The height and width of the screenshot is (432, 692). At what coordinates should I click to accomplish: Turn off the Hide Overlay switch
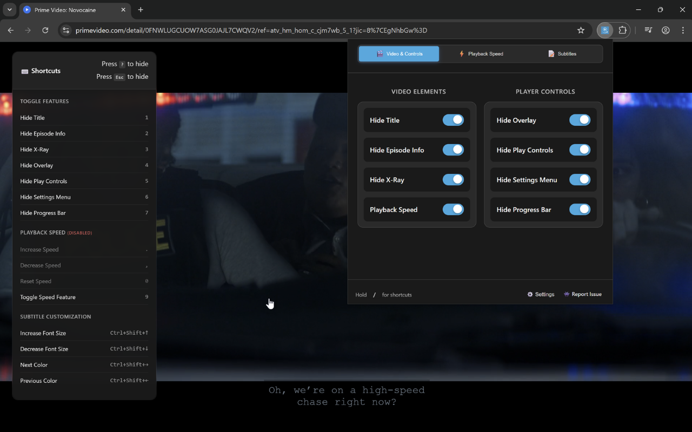click(x=580, y=120)
